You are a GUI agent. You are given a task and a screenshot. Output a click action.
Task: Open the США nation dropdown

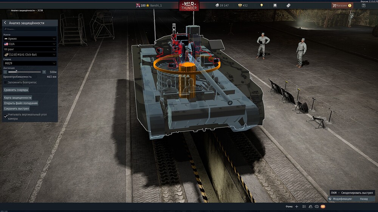29,44
